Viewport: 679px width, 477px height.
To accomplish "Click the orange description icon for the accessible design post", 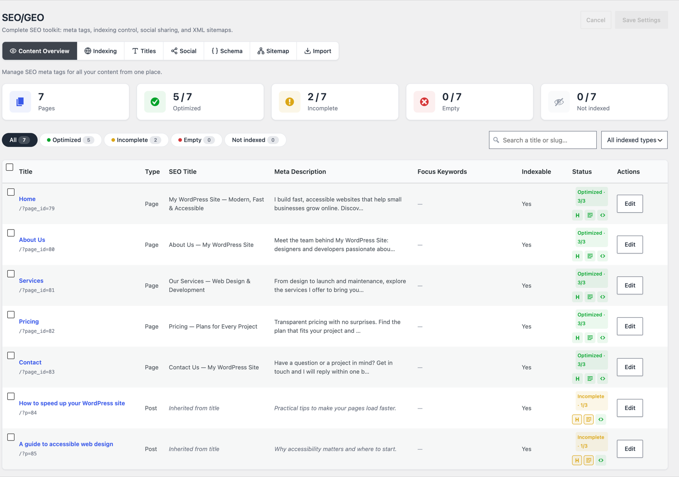I will point(589,460).
